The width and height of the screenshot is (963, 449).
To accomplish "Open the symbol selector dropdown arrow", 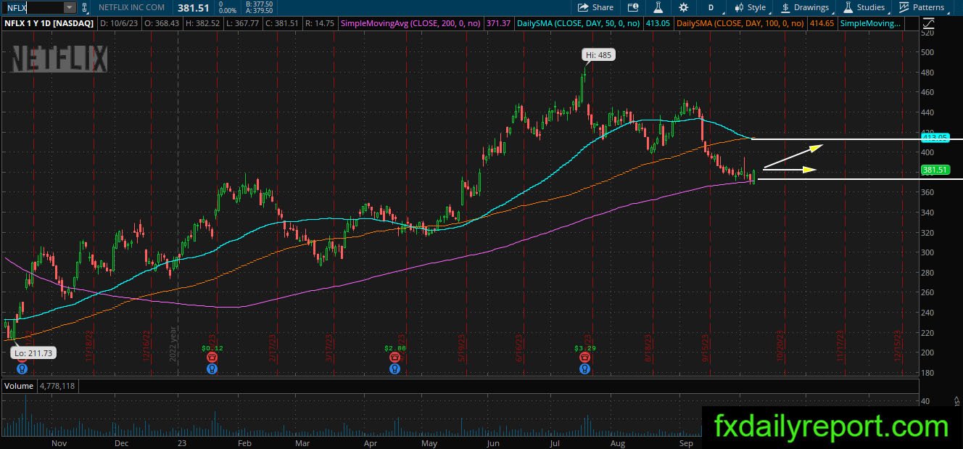I will click(70, 7).
